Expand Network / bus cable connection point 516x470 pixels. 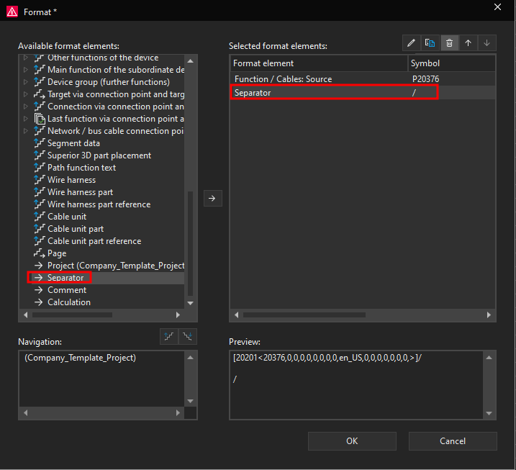[x=26, y=131]
